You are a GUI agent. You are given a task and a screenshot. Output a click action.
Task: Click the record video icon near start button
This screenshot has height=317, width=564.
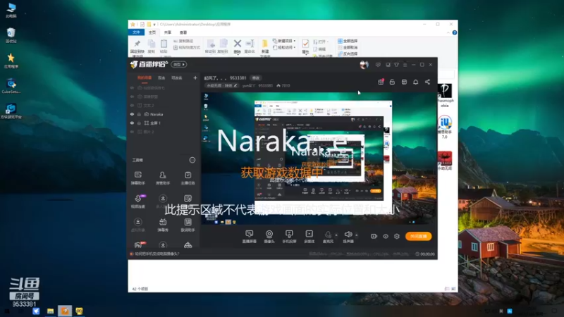tap(374, 236)
